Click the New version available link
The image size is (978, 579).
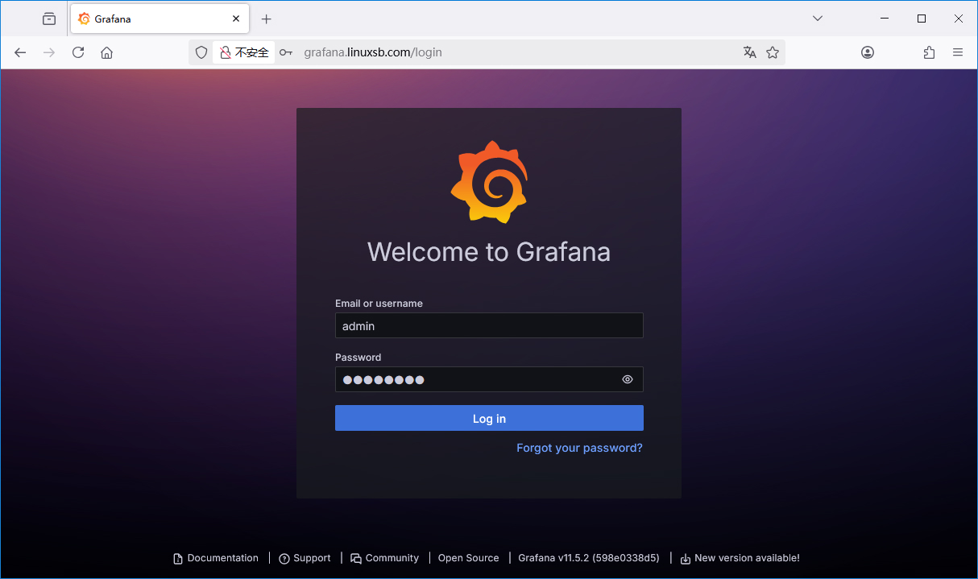pos(746,558)
